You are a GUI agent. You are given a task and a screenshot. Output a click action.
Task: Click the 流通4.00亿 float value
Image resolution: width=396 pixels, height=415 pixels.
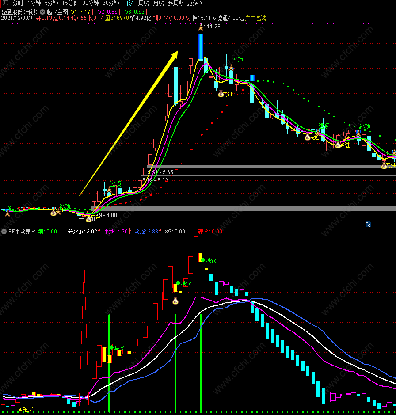pyautogui.click(x=230, y=18)
